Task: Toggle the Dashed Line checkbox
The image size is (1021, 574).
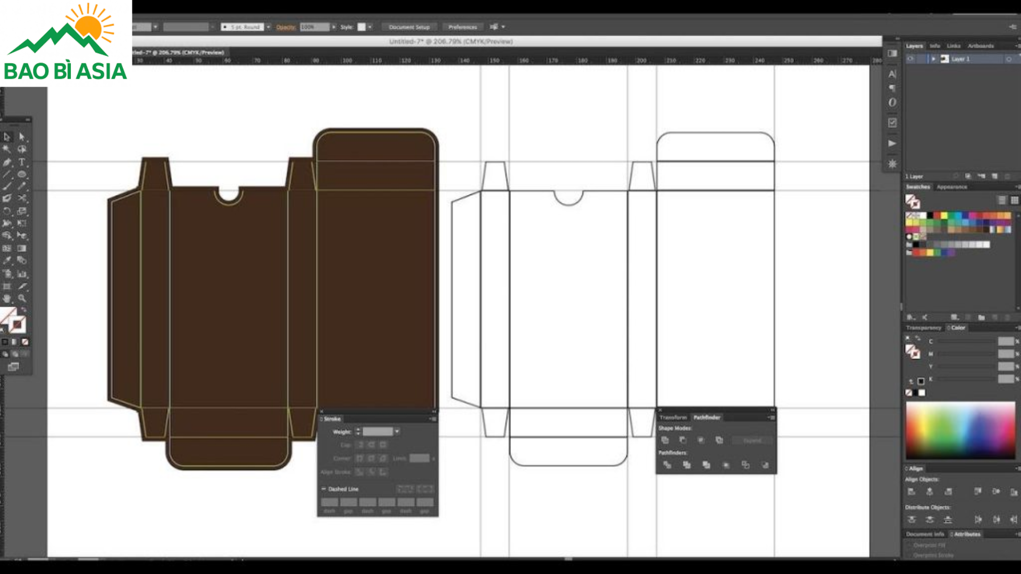Action: coord(323,489)
